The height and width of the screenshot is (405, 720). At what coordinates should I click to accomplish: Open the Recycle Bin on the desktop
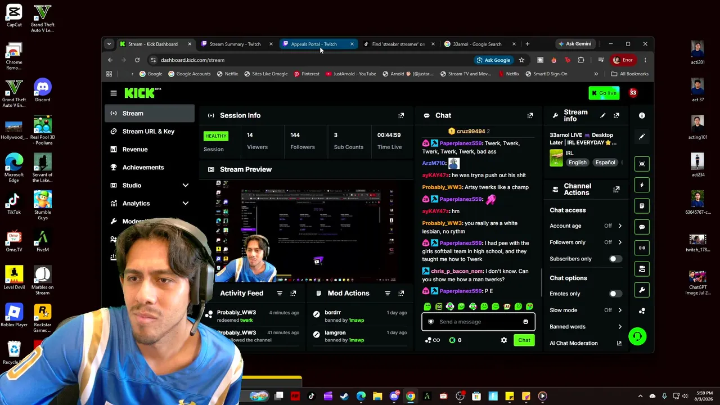(13, 353)
